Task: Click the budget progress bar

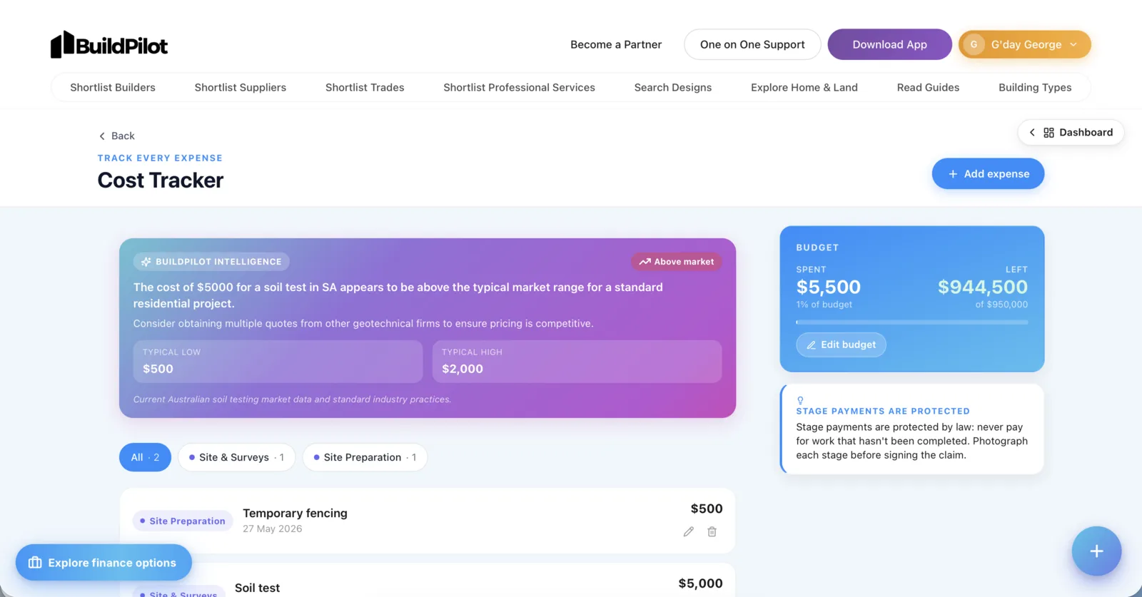Action: coord(912,322)
